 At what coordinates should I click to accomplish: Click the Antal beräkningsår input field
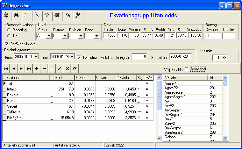pyautogui.click(x=139, y=56)
